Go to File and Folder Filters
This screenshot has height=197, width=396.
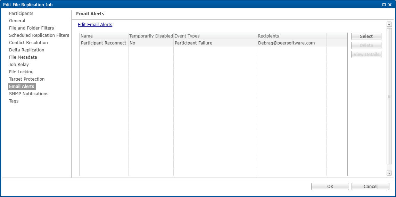[x=31, y=28]
